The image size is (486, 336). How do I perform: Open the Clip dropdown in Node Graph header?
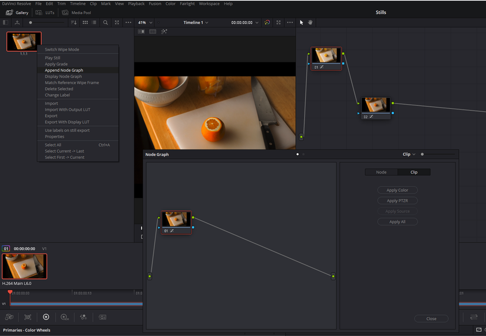(x=409, y=154)
